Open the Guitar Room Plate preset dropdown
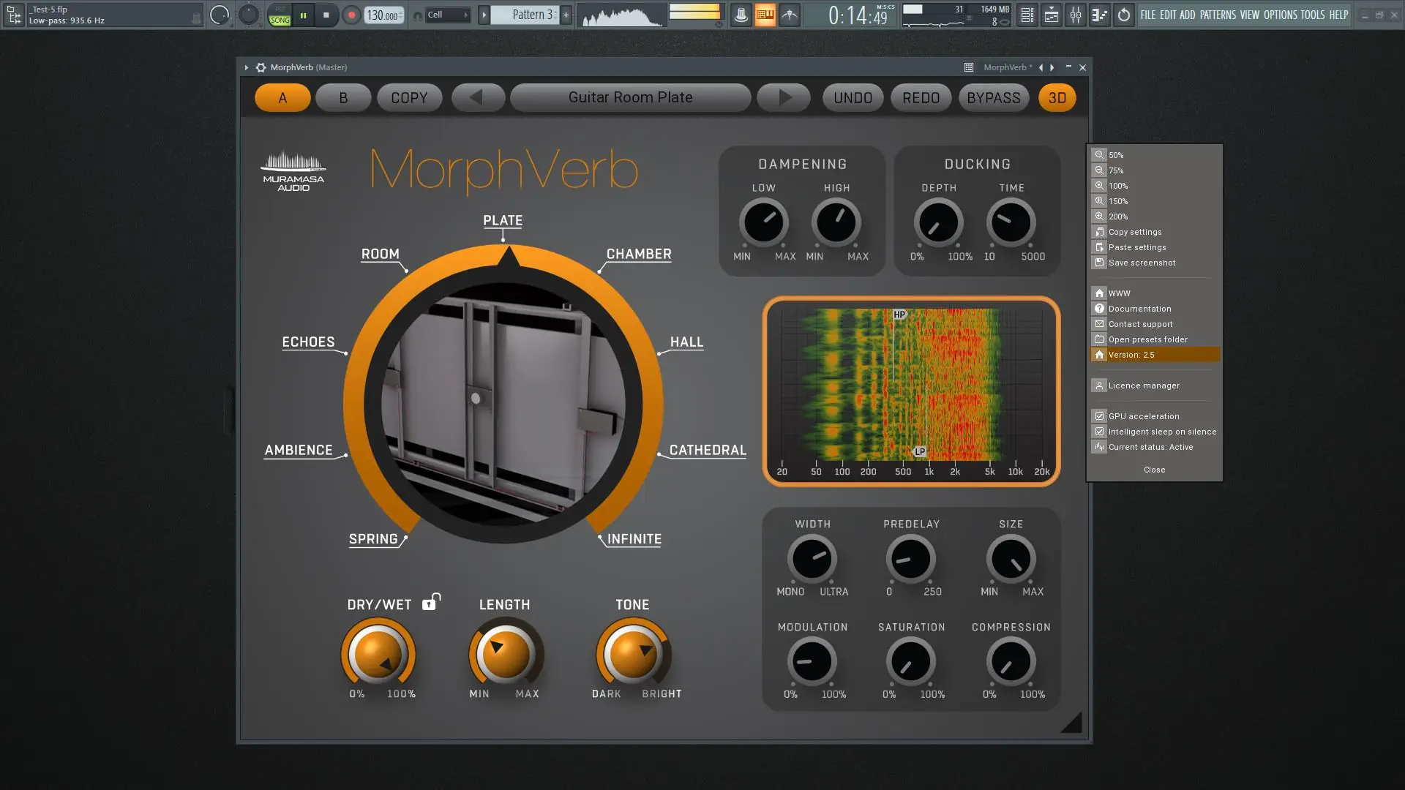 tap(630, 97)
